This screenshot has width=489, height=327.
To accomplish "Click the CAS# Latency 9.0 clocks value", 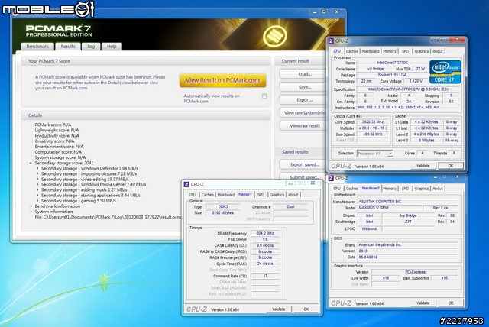I will [x=265, y=245].
